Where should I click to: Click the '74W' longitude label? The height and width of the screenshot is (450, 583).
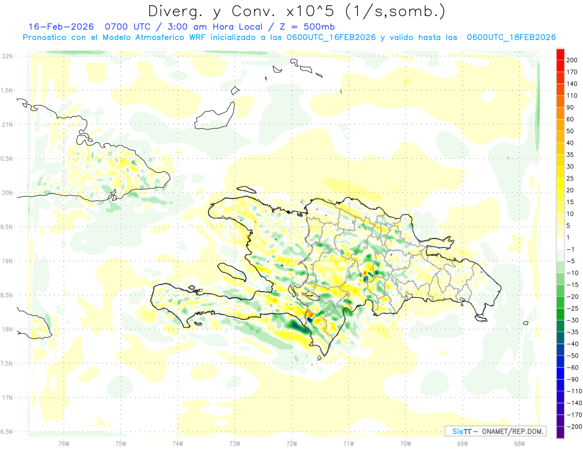(178, 443)
